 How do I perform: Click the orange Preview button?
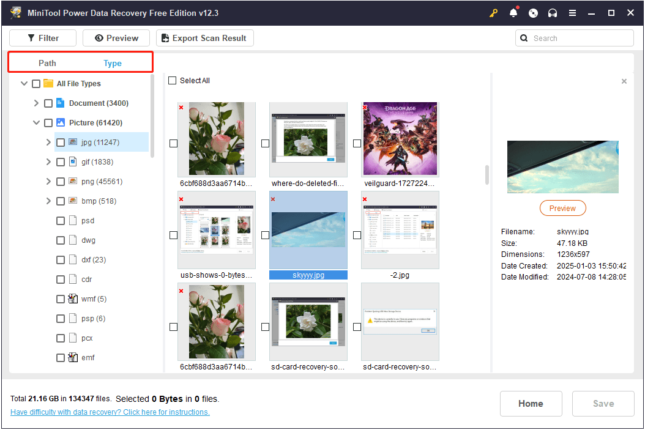pyautogui.click(x=563, y=208)
